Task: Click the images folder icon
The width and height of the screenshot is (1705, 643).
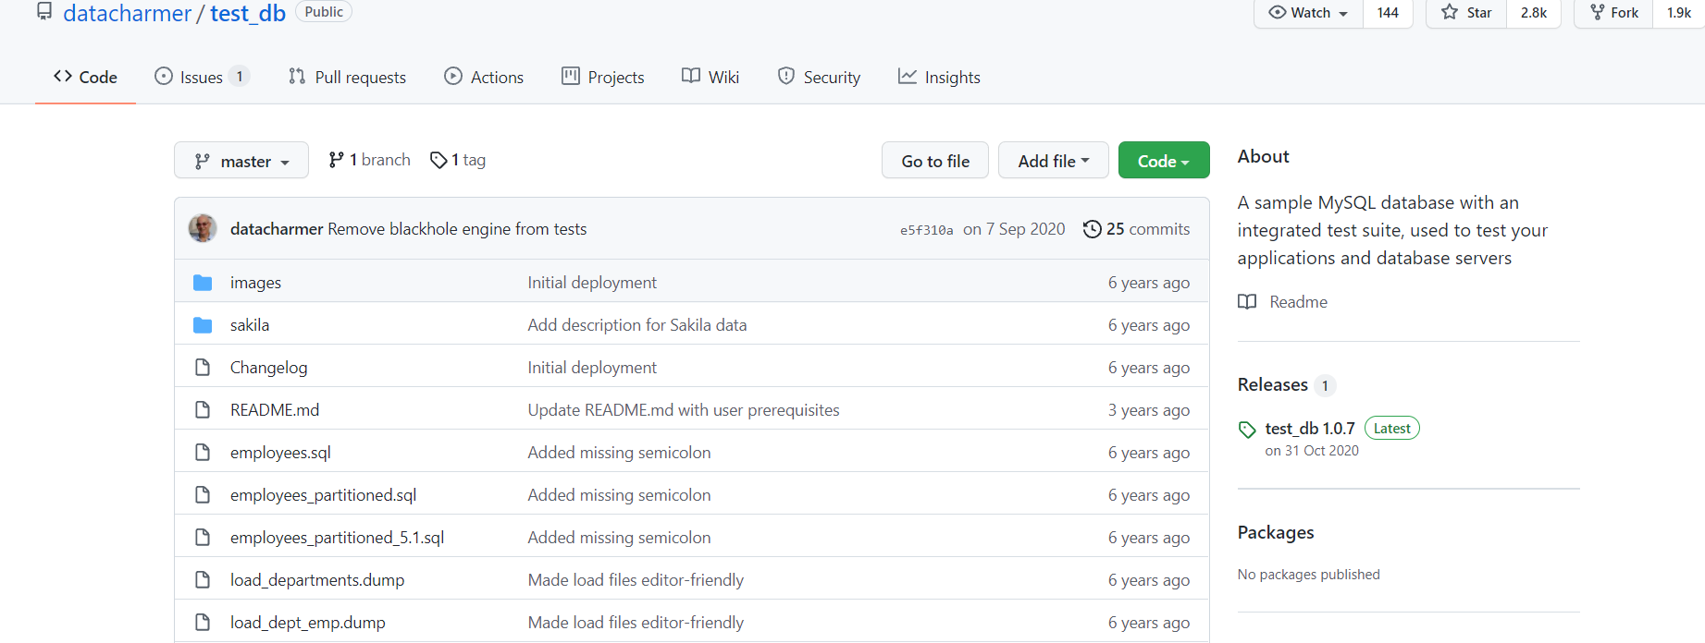Action: pos(203,283)
